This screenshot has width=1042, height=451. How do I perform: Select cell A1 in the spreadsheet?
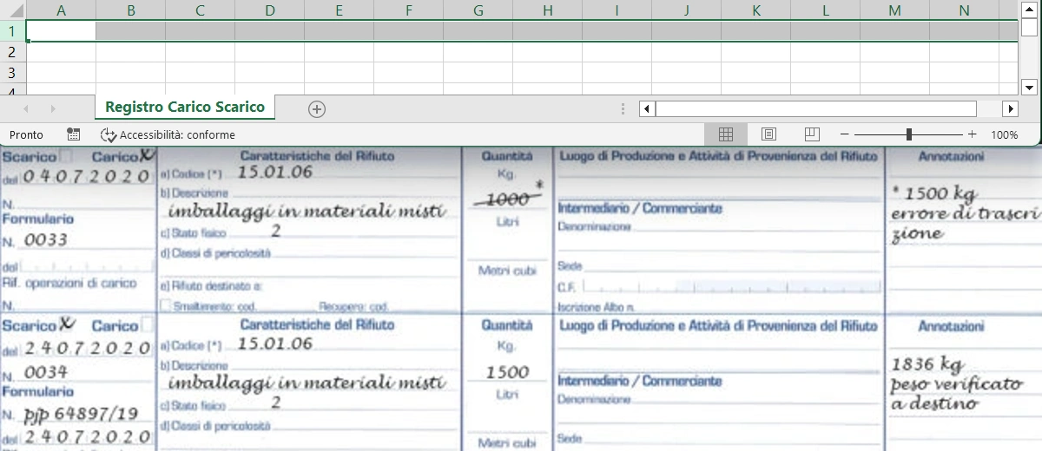[x=61, y=30]
